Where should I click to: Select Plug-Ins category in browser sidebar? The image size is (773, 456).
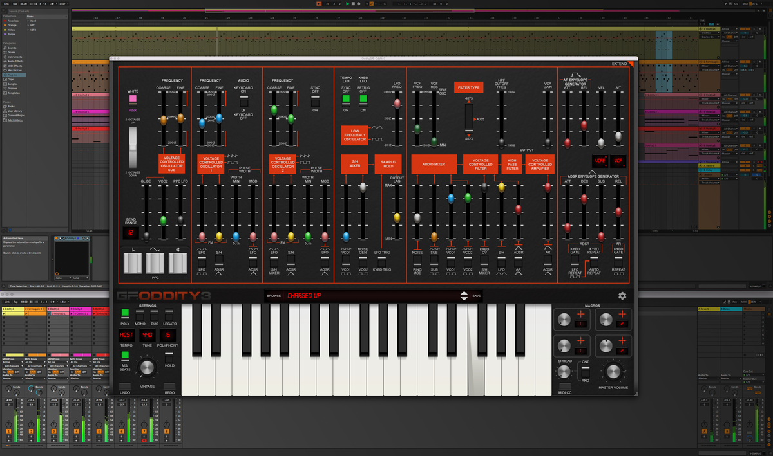13,75
